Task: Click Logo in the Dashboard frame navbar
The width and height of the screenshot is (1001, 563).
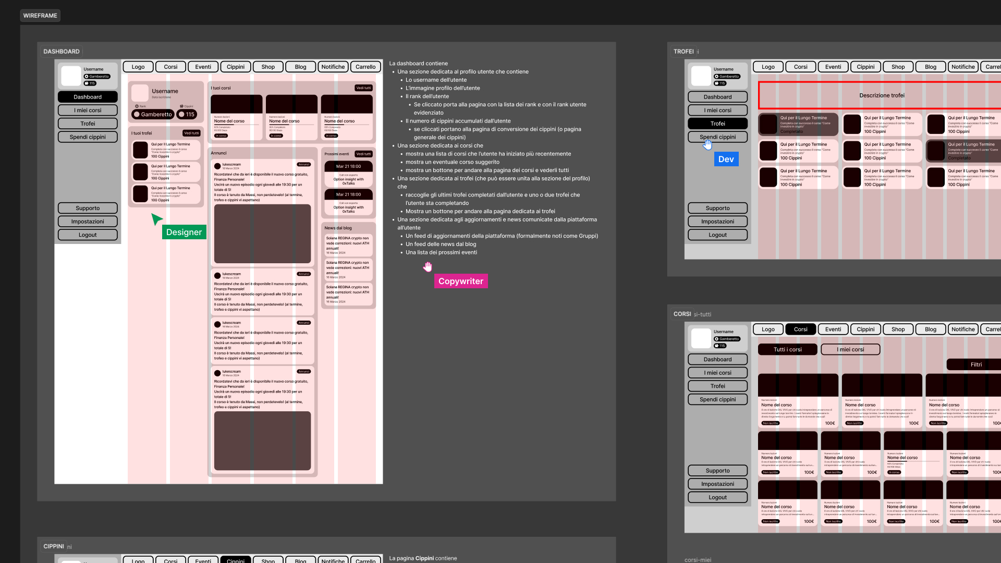Action: tap(138, 67)
